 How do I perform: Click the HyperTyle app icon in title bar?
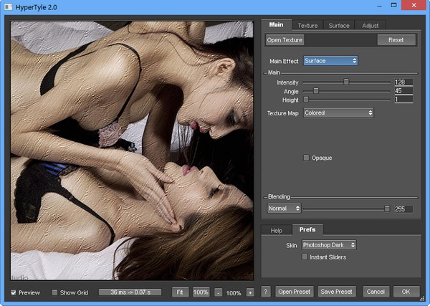click(8, 7)
